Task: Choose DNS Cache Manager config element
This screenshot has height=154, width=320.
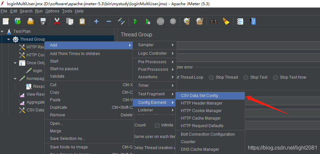Action: 210,149
